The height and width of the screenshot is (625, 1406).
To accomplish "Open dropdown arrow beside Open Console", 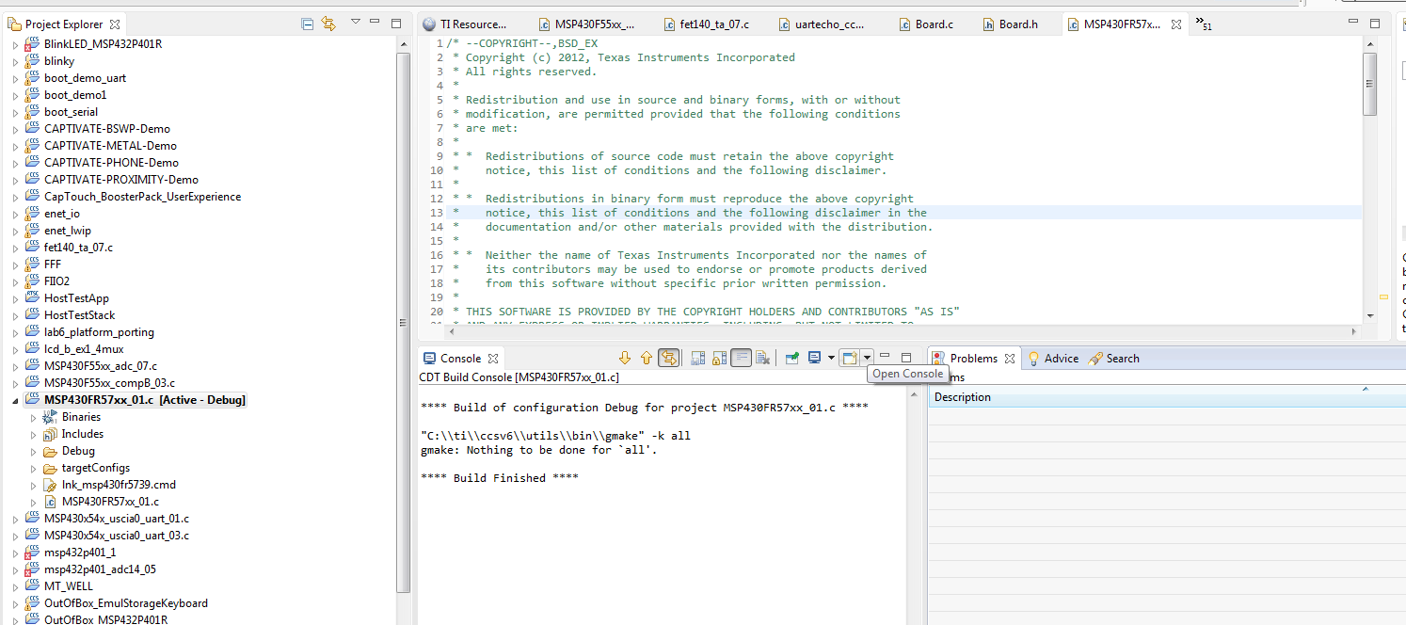I will coord(867,358).
